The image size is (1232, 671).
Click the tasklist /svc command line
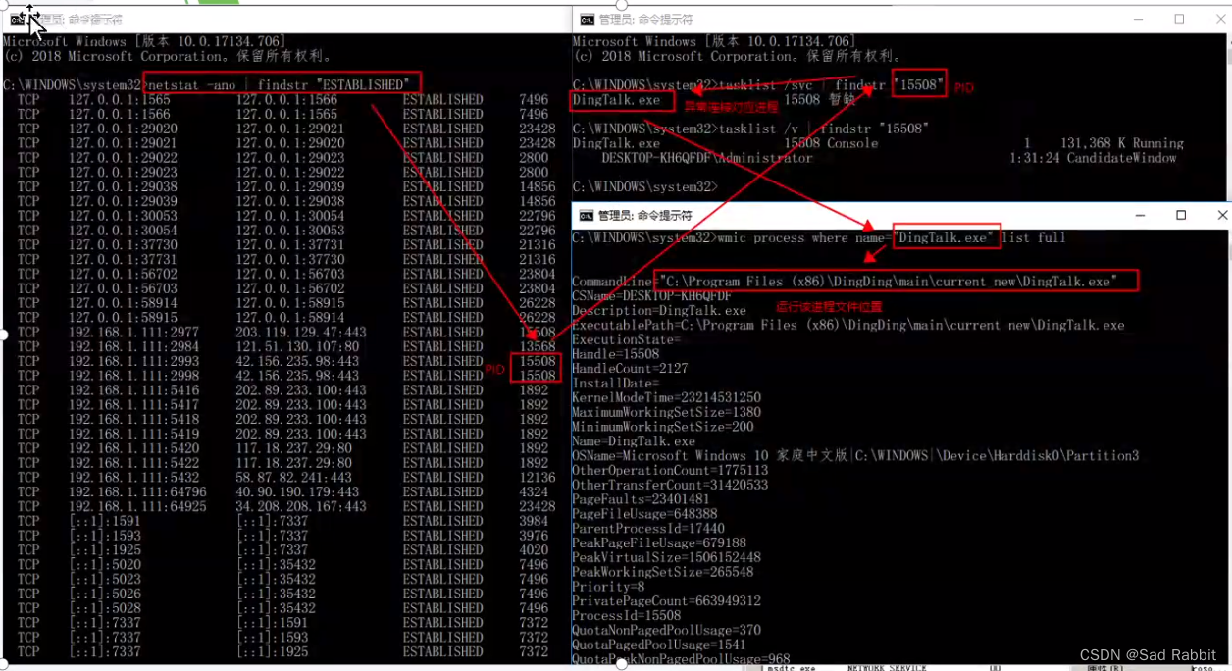[x=831, y=85]
